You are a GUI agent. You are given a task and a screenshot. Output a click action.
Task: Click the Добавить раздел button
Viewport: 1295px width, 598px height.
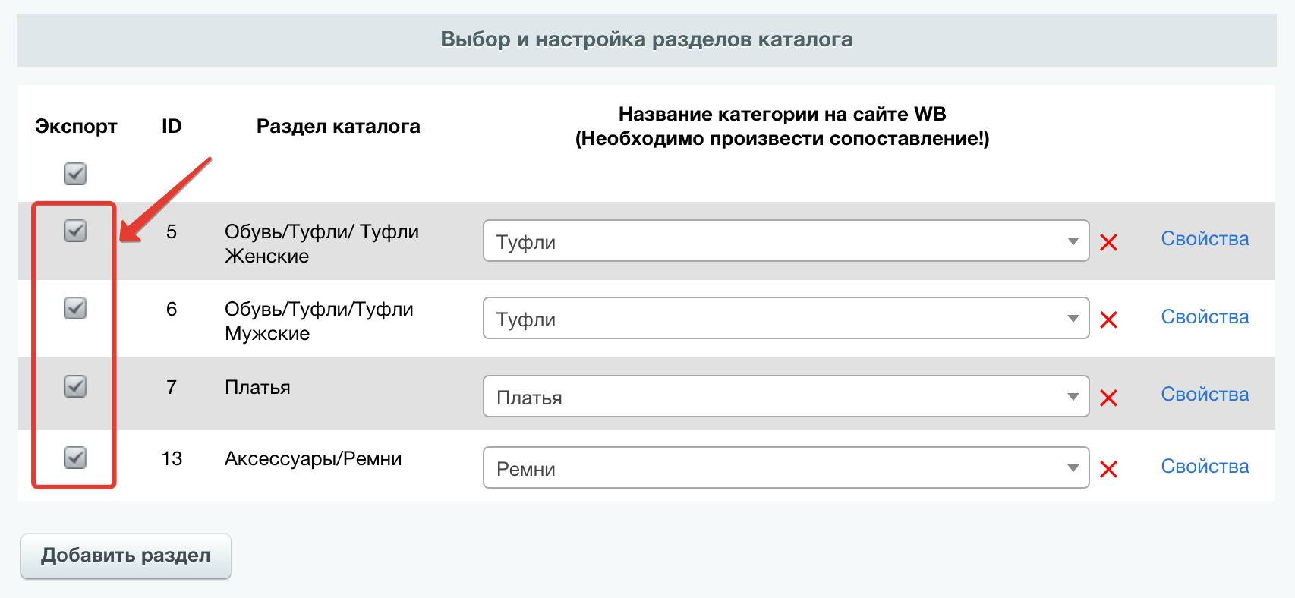tap(126, 556)
